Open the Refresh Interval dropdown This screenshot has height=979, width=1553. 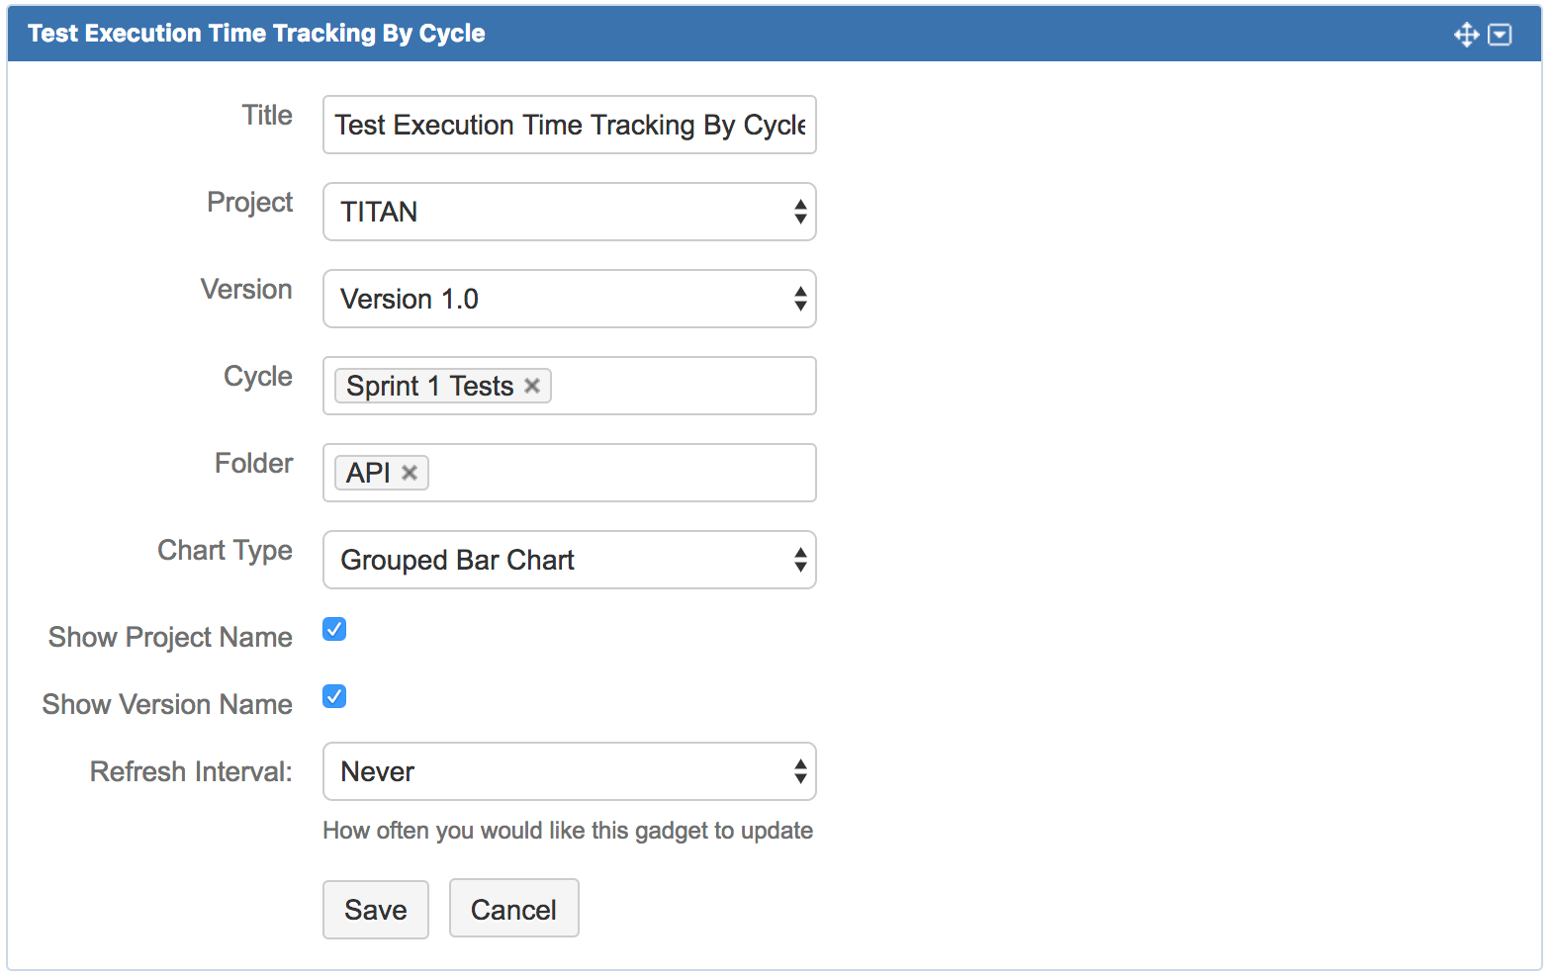570,771
